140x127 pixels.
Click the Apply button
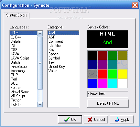(x=122, y=120)
